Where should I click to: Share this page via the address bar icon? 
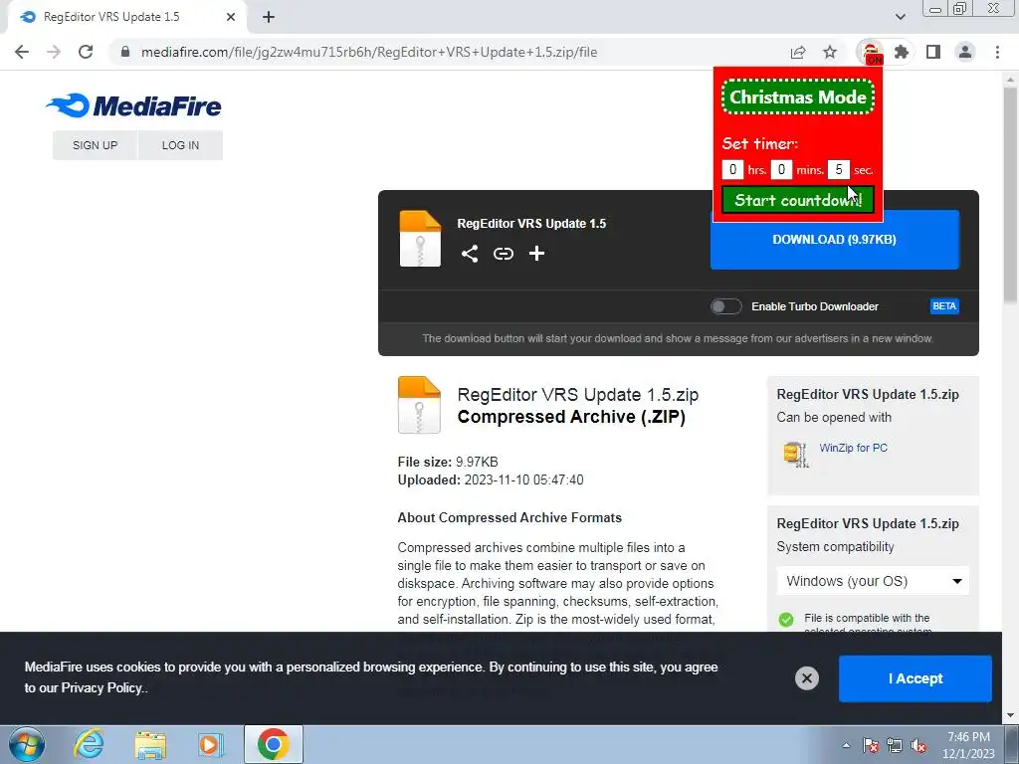[x=798, y=52]
